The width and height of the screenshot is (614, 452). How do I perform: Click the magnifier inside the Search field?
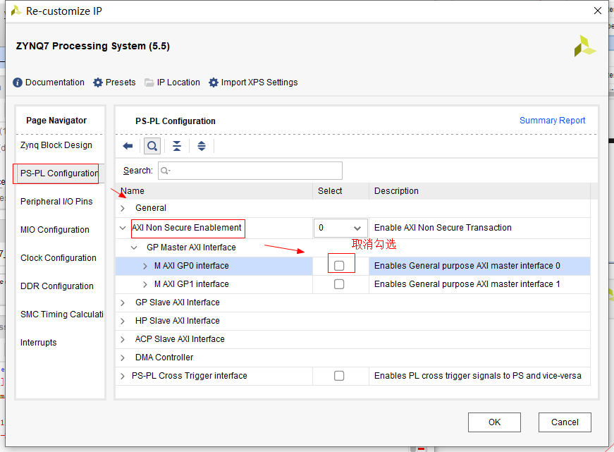(x=165, y=171)
